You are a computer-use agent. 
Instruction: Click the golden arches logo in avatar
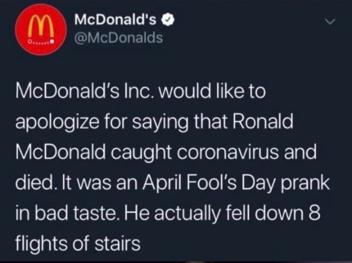(41, 25)
